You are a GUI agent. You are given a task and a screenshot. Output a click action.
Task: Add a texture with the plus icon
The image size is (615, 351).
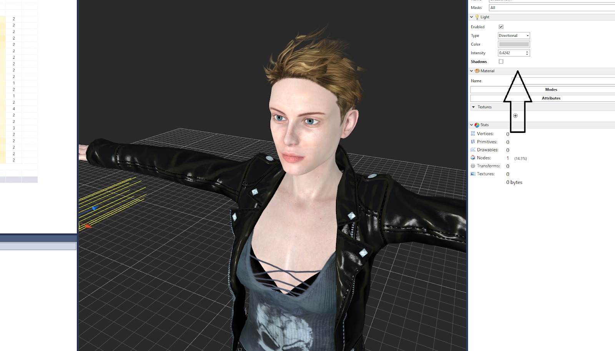(515, 116)
